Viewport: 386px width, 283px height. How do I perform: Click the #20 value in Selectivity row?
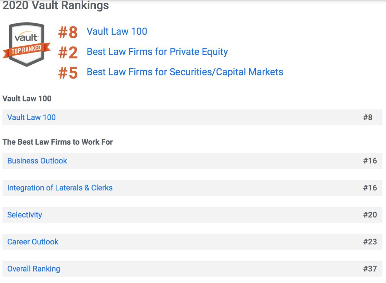click(370, 215)
